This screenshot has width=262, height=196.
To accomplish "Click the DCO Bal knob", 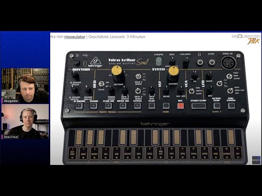I will [x=151, y=90].
